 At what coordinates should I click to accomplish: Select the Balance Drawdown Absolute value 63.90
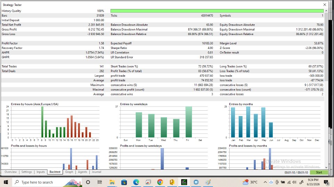click(209, 25)
